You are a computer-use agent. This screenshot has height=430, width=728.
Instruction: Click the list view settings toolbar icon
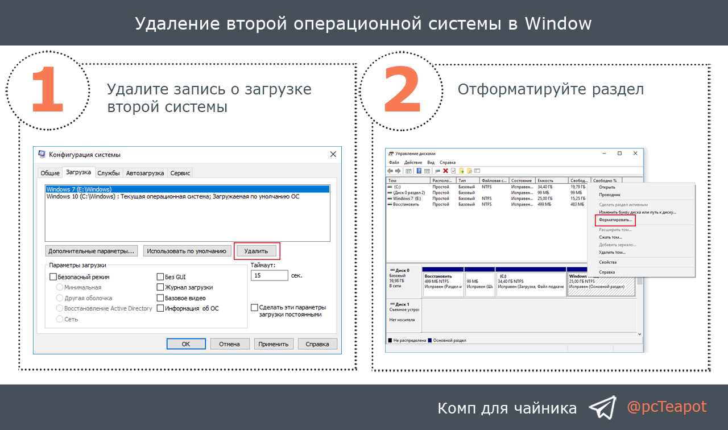click(x=477, y=171)
